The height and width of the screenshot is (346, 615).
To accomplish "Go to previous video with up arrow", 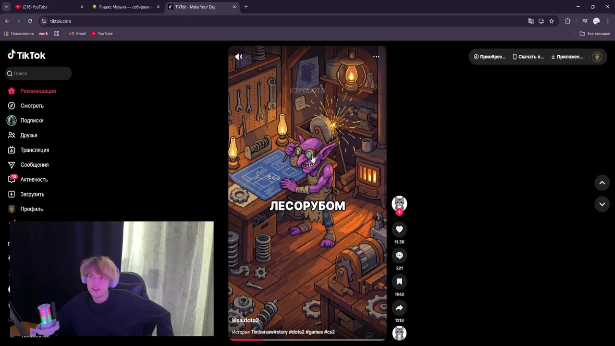I will 602,183.
